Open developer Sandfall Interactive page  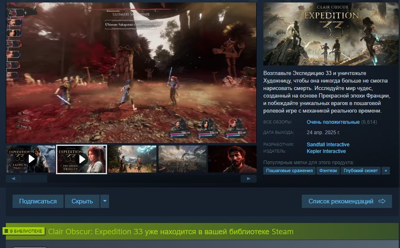328,145
